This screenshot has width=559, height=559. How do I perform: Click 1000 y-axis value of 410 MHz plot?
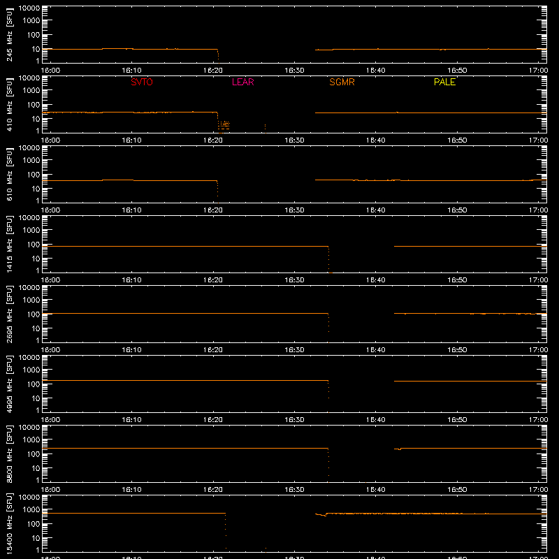pyautogui.click(x=31, y=91)
